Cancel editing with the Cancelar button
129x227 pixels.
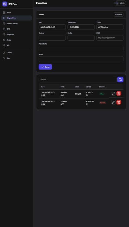pyautogui.click(x=119, y=15)
